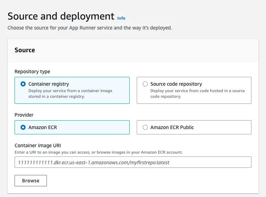Click the Provider field label
Screen dimensions: 266x197
(24, 115)
